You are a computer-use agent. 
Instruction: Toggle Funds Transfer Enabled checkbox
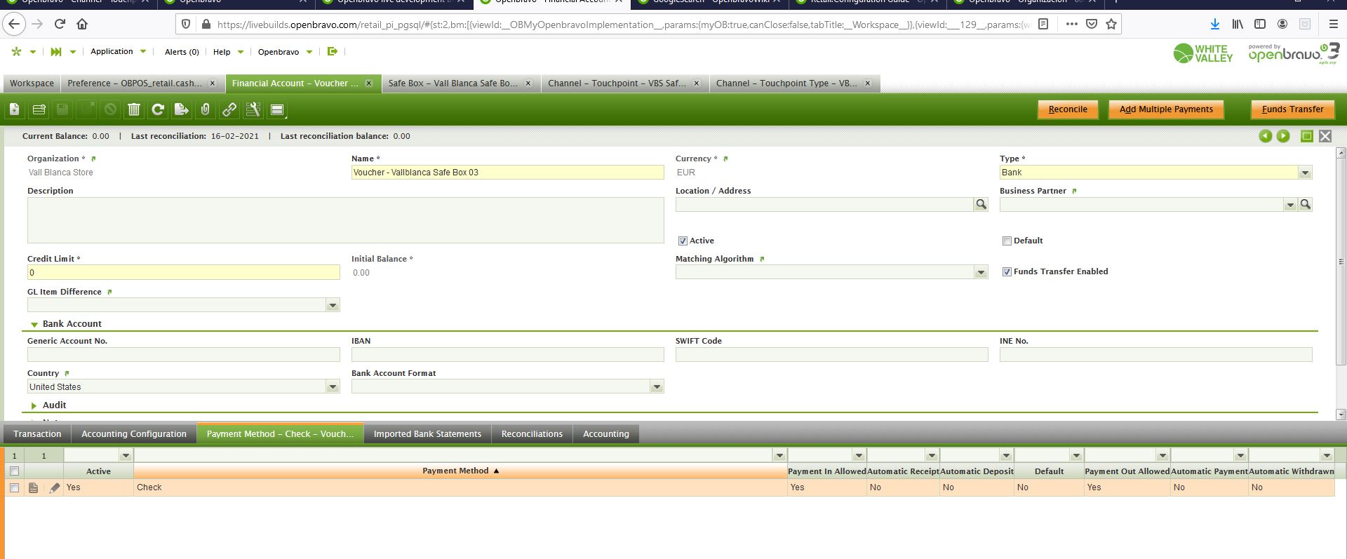(x=1007, y=271)
